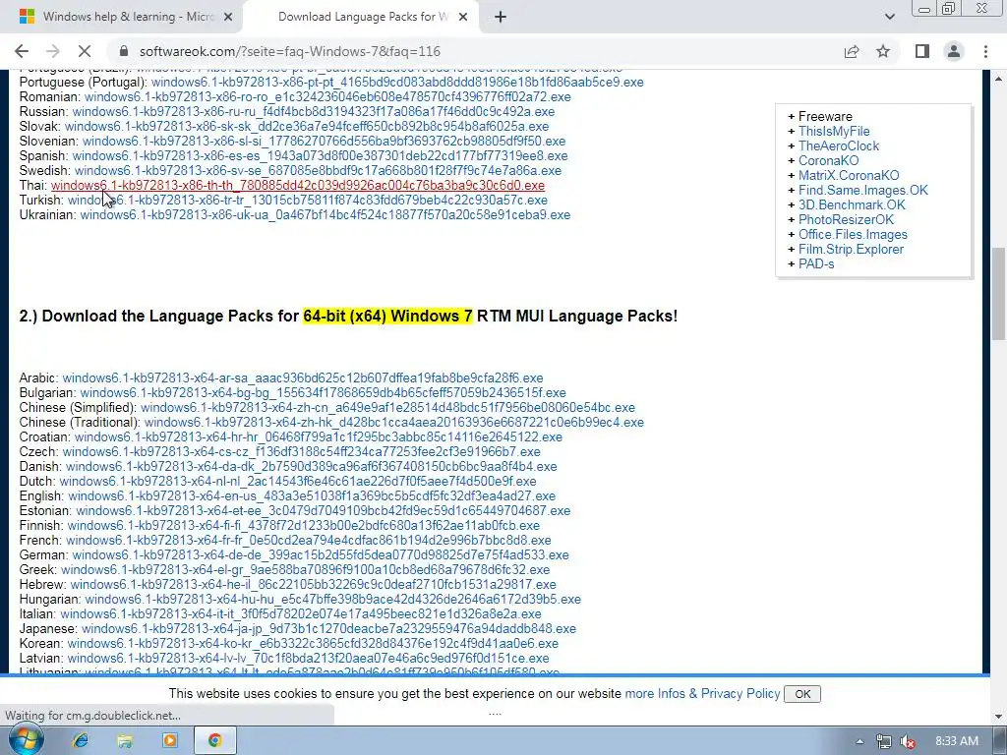Download the Spanish x86 language pack
1007x755 pixels.
(320, 156)
